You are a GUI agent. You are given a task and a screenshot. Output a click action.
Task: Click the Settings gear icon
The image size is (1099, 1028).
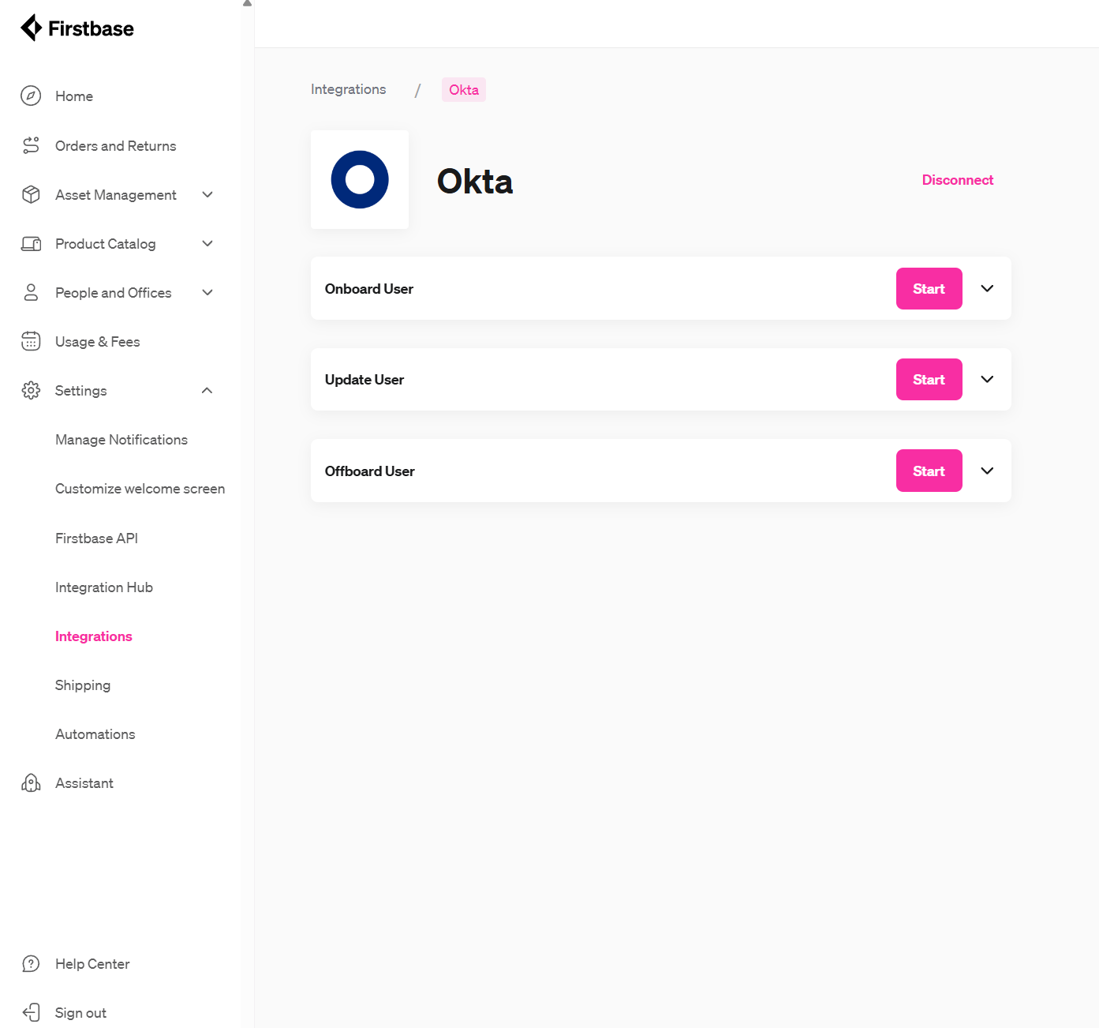[x=31, y=390]
